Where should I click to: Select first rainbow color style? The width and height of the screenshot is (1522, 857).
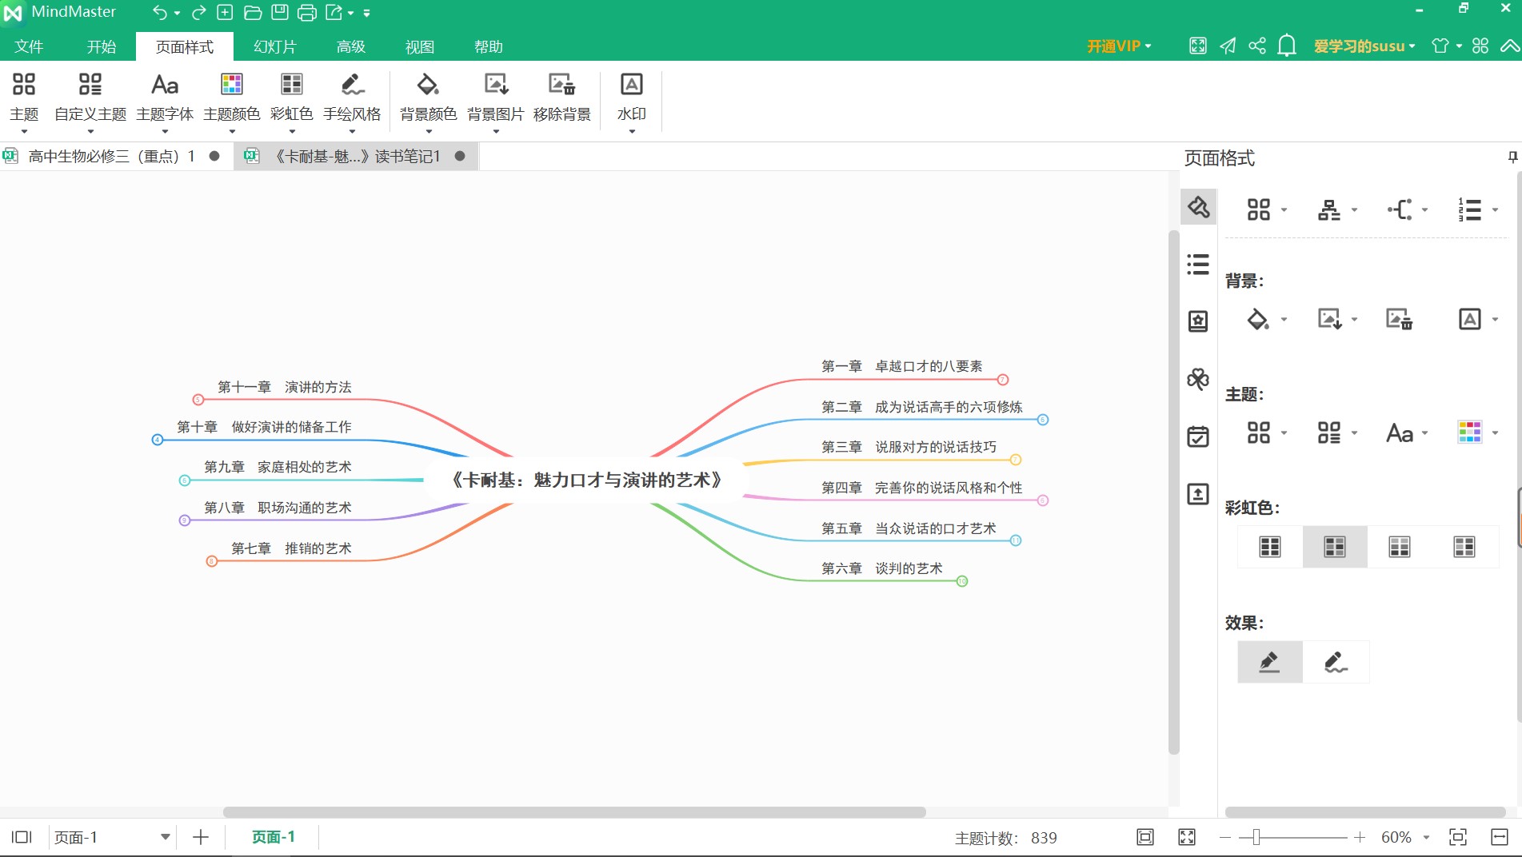1270,547
